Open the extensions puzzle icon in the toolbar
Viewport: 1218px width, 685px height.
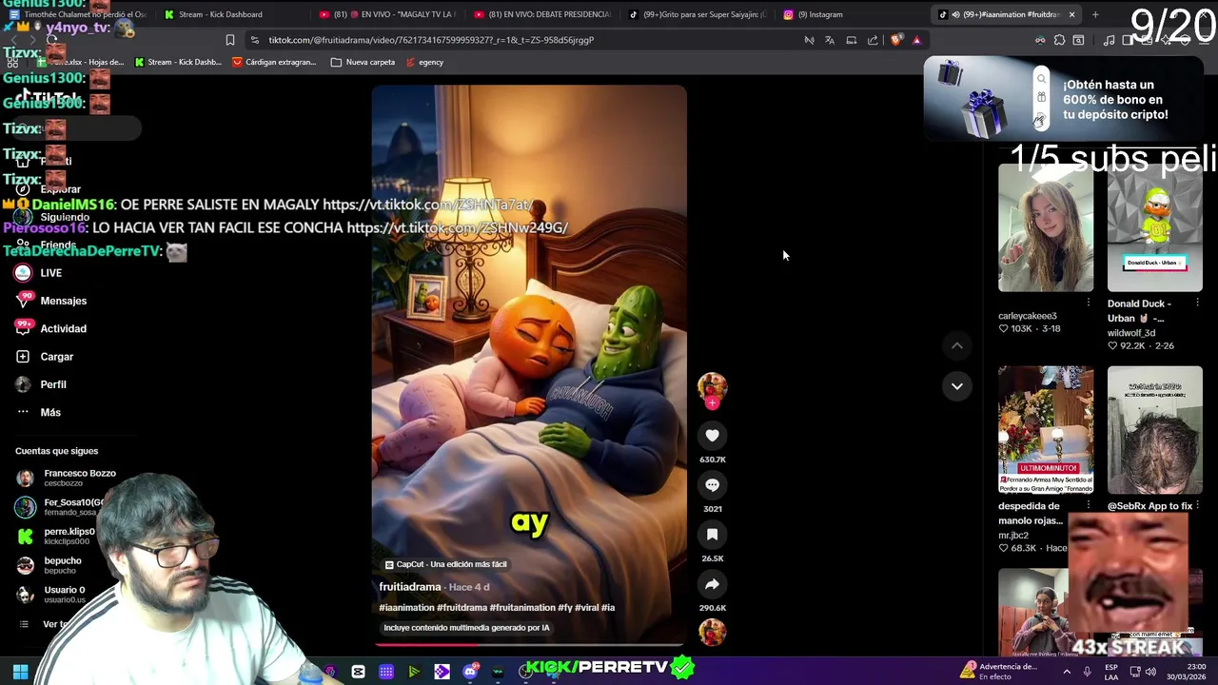pos(1059,40)
